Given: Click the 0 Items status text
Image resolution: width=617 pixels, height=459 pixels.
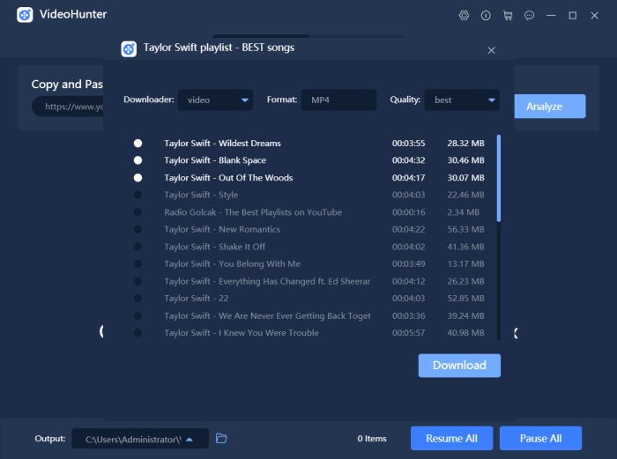Looking at the screenshot, I should (372, 438).
